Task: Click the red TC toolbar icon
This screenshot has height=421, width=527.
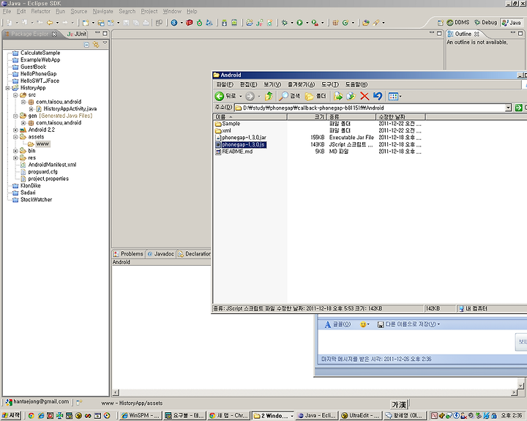Action: pos(190,23)
